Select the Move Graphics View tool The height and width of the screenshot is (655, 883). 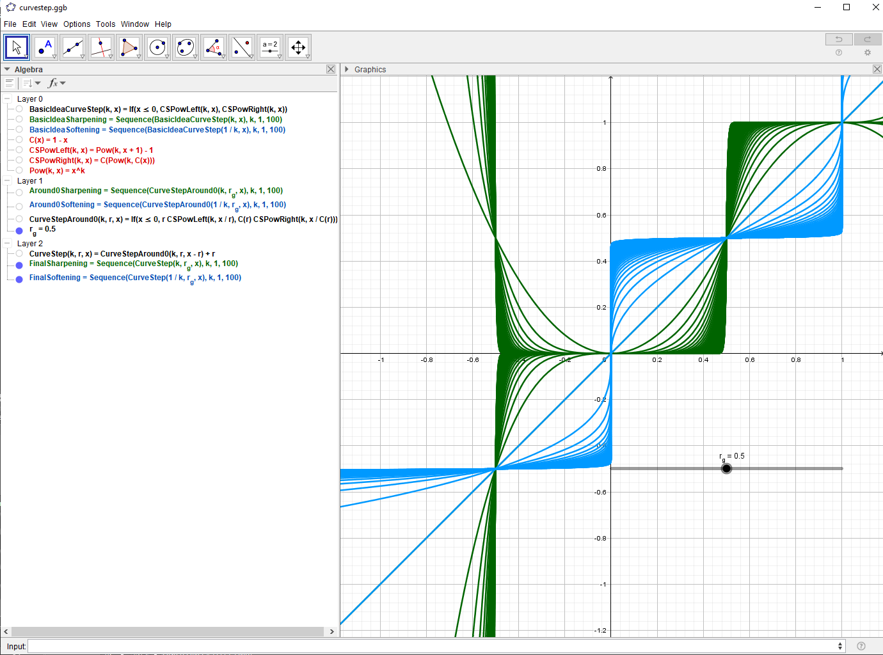pyautogui.click(x=298, y=47)
